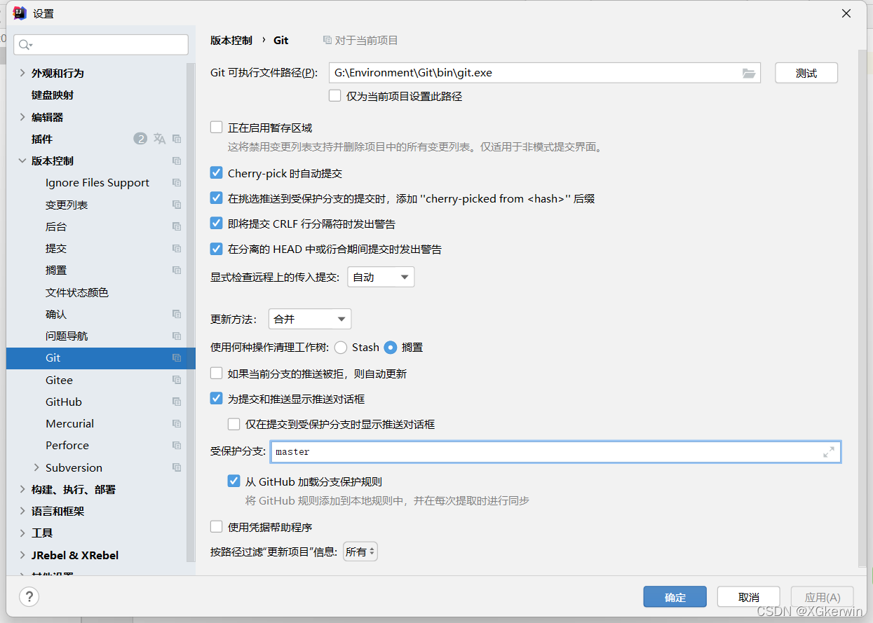
Task: Click the project-level icon beside Ignore Files Support
Action: [x=177, y=183]
